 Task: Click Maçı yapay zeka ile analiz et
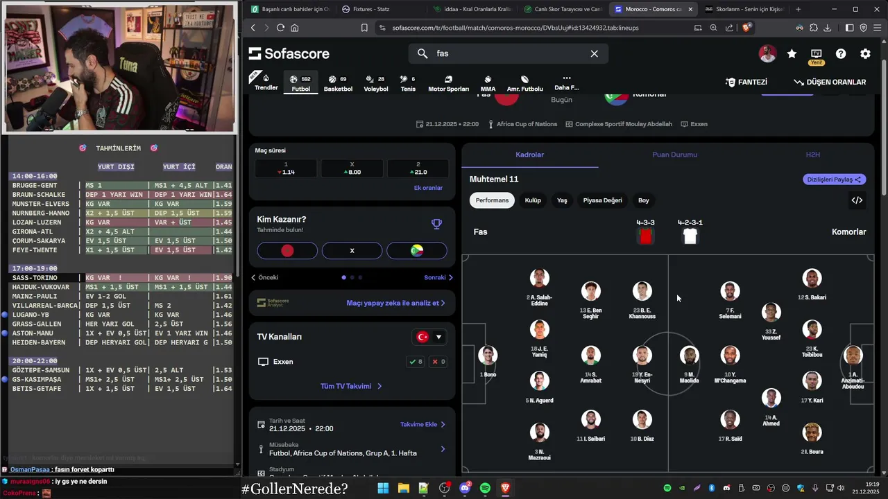(395, 303)
